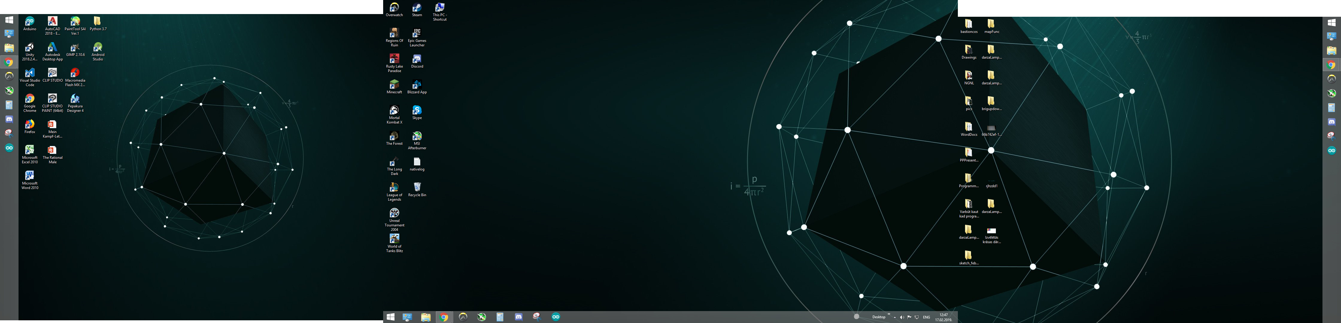Select the Firefox desktop shortcut
The image size is (1341, 323).
coord(30,127)
